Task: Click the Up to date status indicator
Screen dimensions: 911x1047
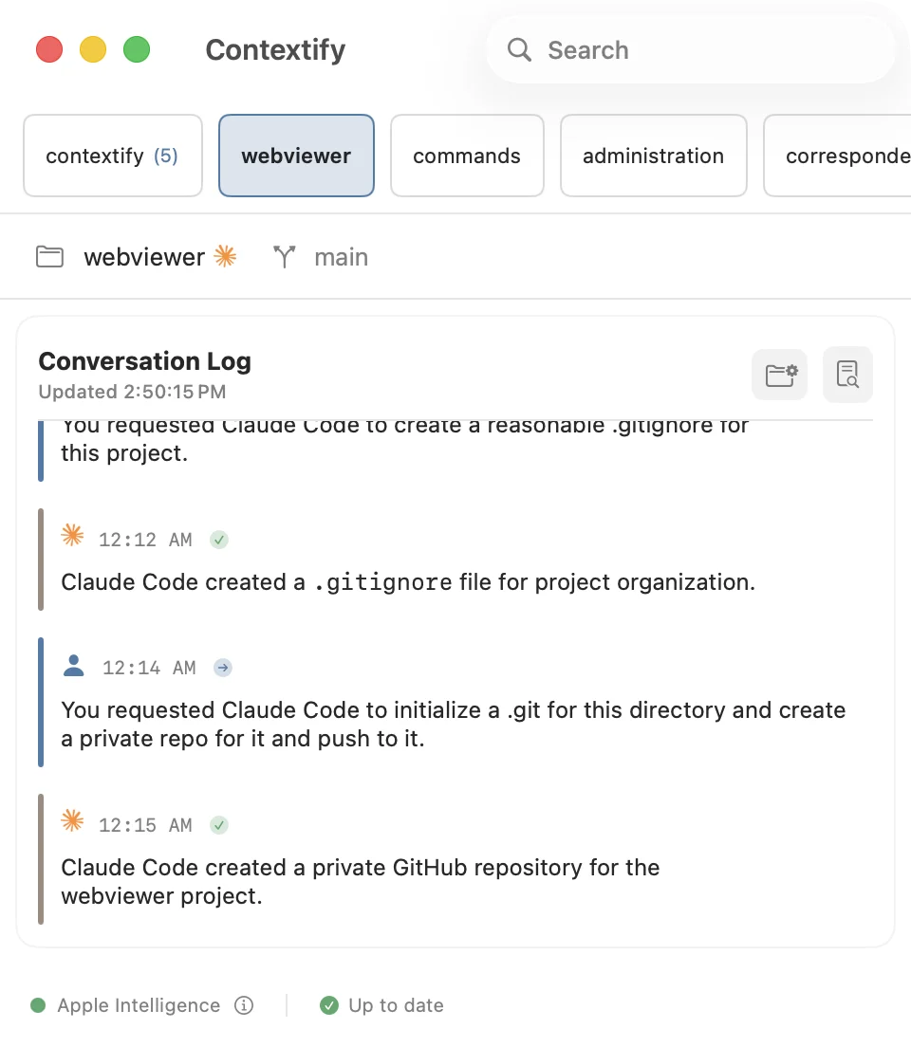Action: click(x=381, y=1005)
